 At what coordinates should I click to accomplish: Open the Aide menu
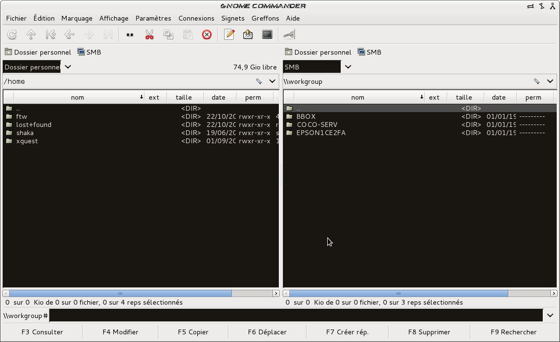click(x=293, y=18)
